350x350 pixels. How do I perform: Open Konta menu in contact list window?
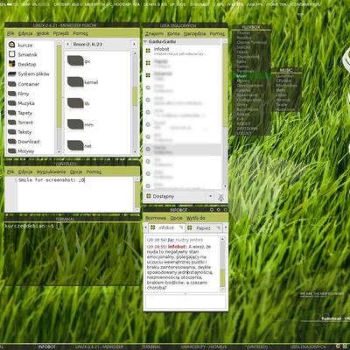coord(173,34)
